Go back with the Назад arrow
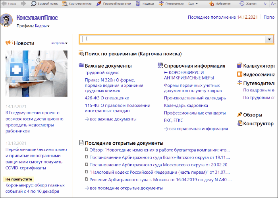The height and width of the screenshot is (198, 278). [x=9, y=4]
